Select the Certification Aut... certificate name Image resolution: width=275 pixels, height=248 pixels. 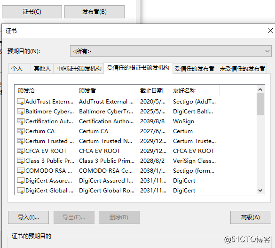[x=49, y=121]
